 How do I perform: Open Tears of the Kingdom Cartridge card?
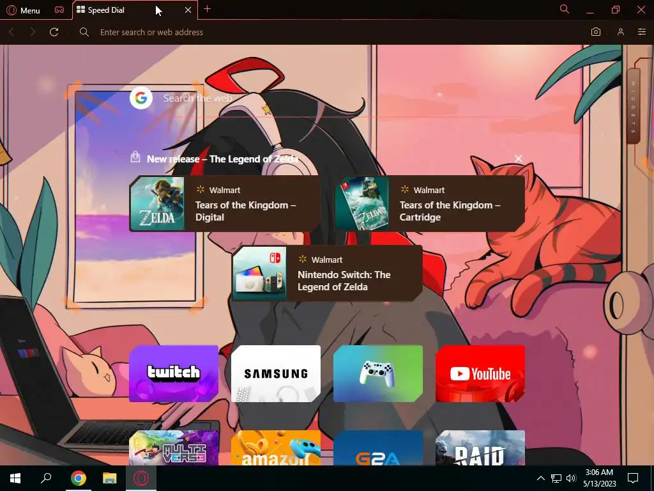coord(430,204)
